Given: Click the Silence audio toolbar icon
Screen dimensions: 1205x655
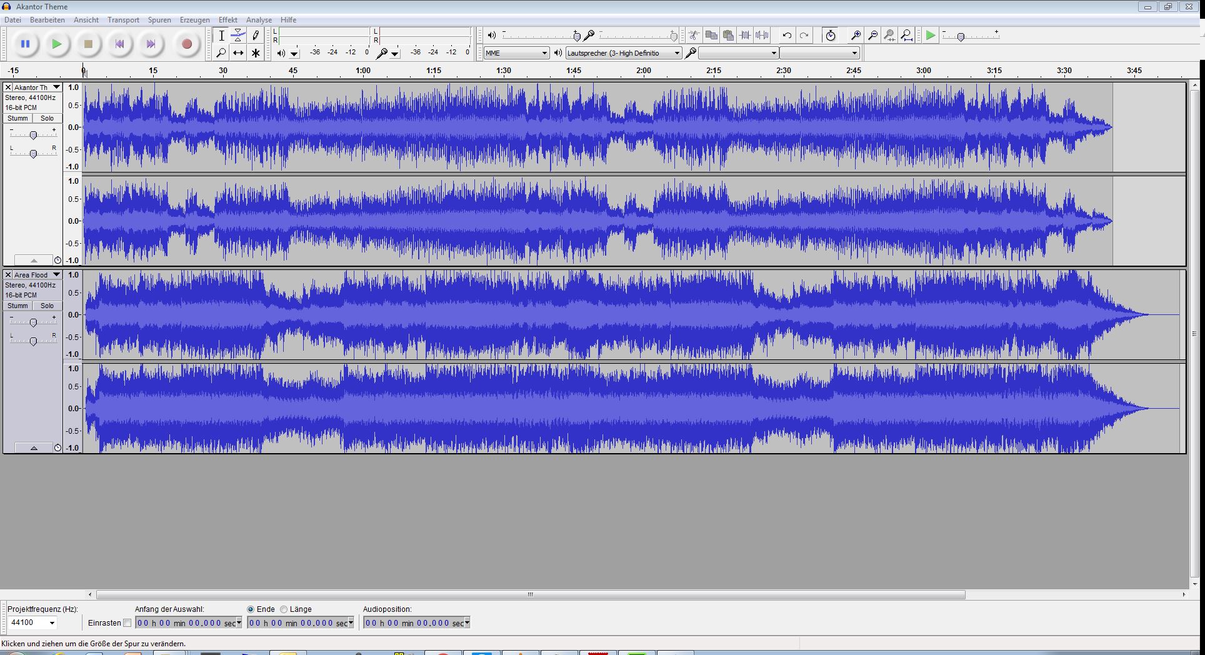Looking at the screenshot, I should (762, 36).
